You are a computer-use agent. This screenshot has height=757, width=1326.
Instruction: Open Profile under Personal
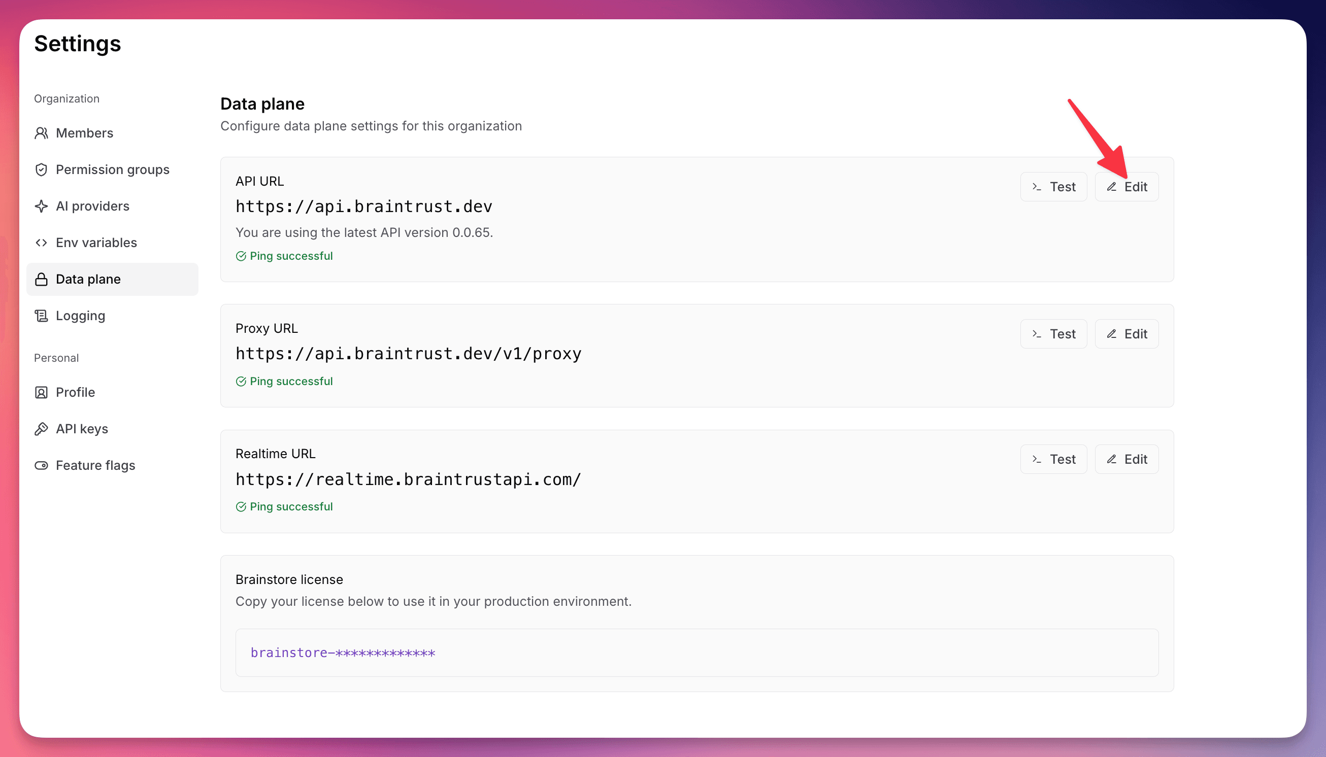coord(112,392)
